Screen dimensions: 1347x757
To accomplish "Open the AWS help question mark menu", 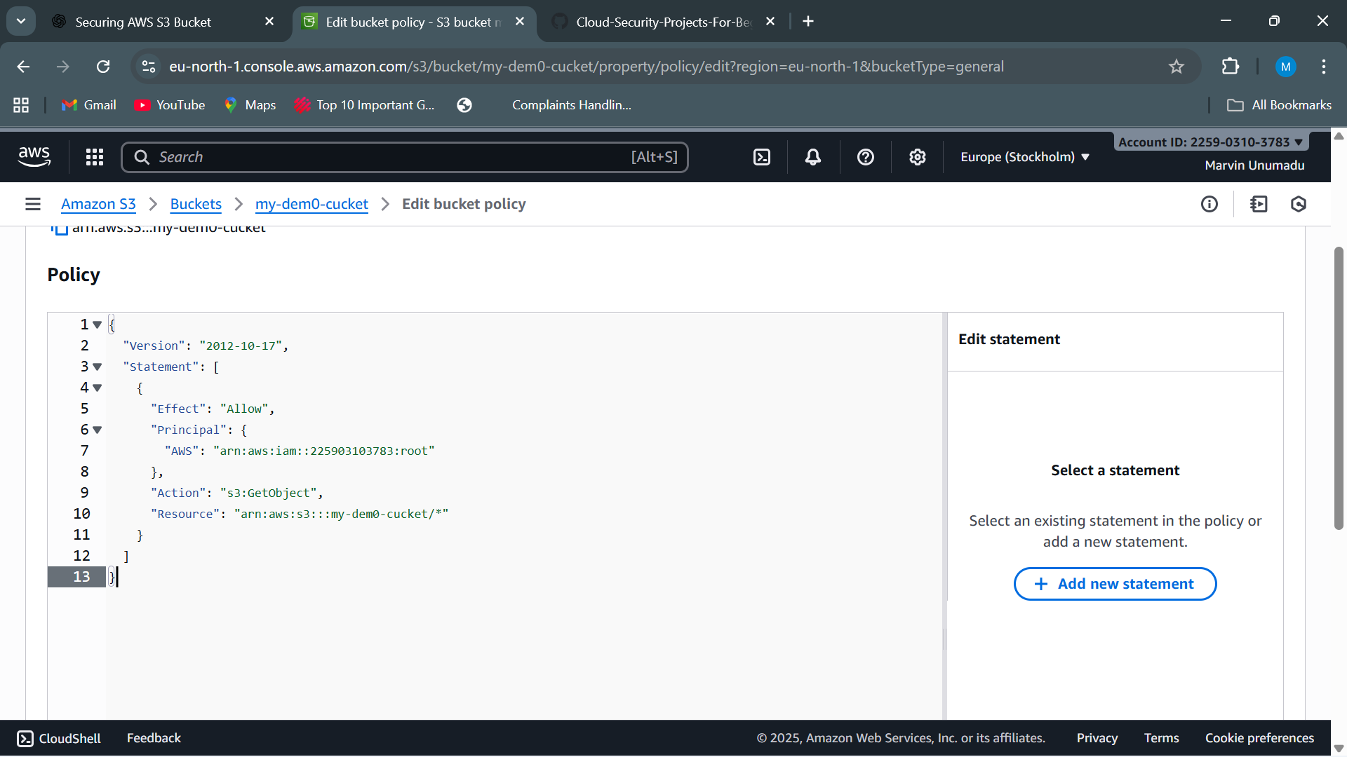I will (866, 157).
